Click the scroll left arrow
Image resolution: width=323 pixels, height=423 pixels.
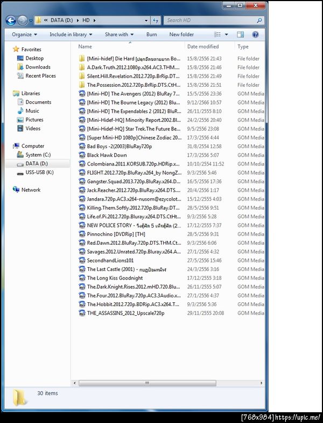click(75, 383)
